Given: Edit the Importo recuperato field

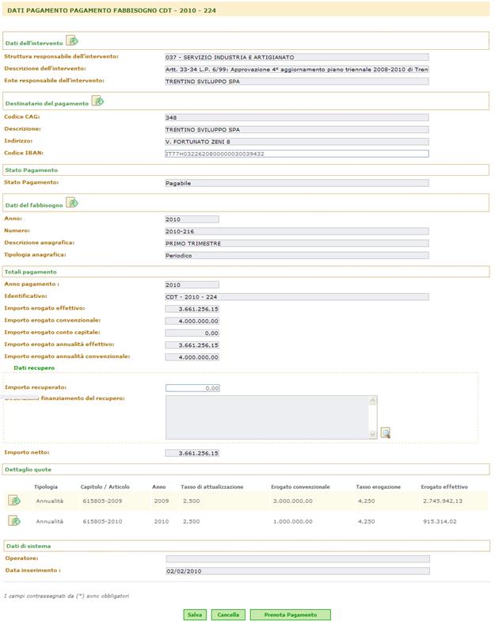Looking at the screenshot, I should 192,388.
